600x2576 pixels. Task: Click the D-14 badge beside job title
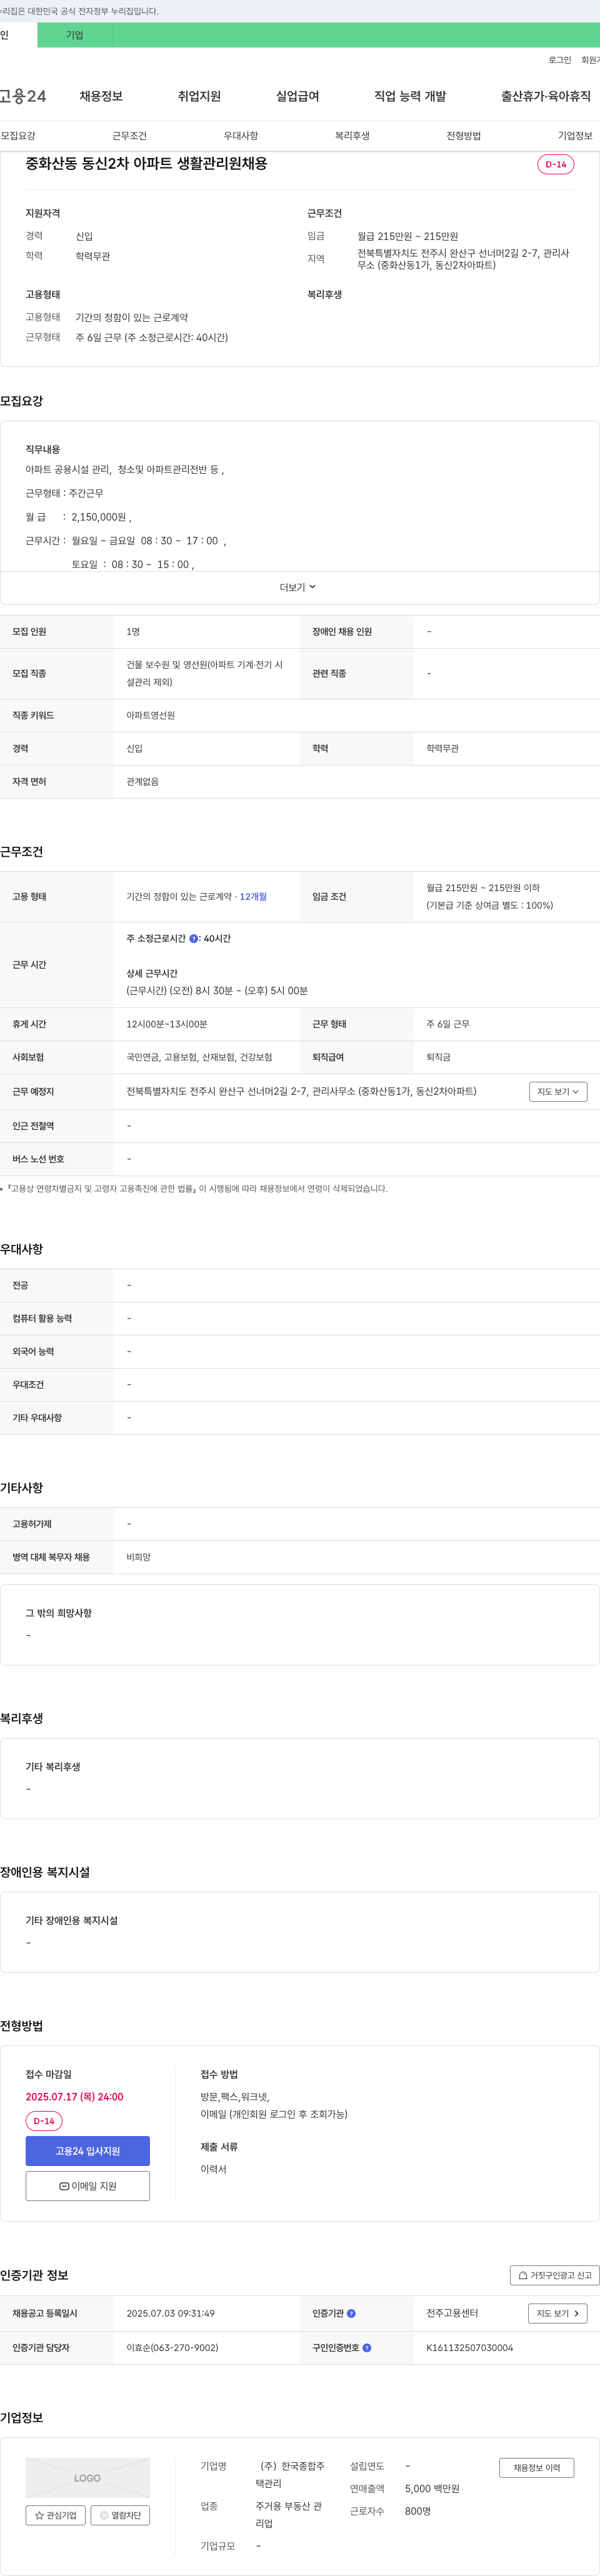(x=555, y=164)
